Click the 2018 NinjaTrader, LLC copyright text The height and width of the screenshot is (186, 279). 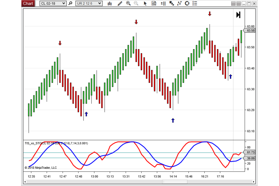pyautogui.click(x=41, y=168)
